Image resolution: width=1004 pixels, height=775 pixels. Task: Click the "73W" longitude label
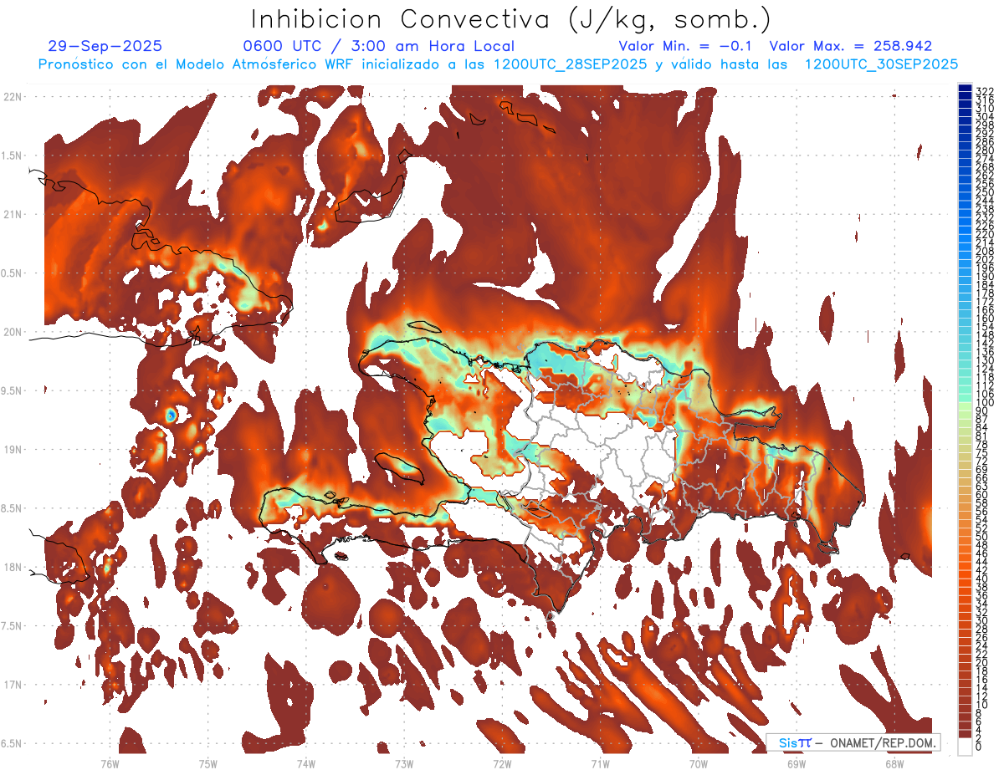point(404,763)
